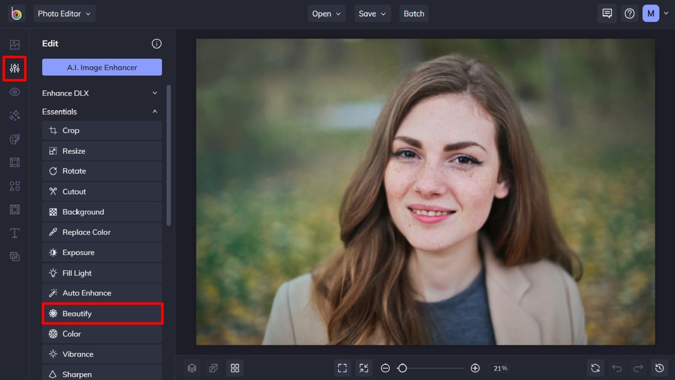This screenshot has width=675, height=380.
Task: Open the Effects sparkles panel
Action: coord(14,115)
